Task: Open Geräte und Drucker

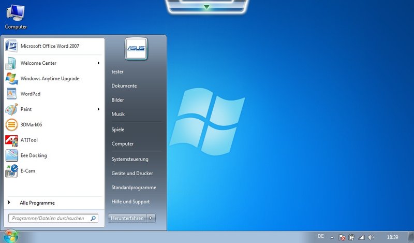Action: coord(132,173)
